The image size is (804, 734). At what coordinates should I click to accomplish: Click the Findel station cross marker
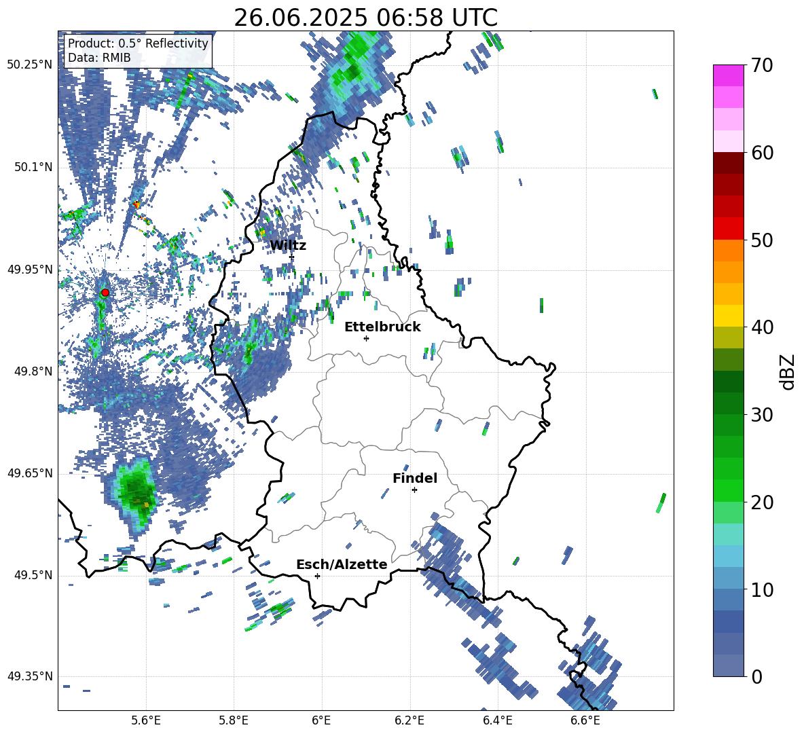coord(414,490)
